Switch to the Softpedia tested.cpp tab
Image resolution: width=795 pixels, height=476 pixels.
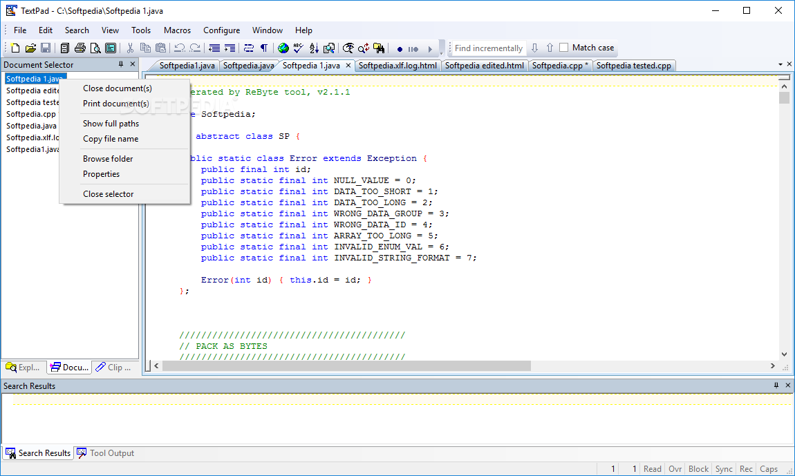point(633,66)
